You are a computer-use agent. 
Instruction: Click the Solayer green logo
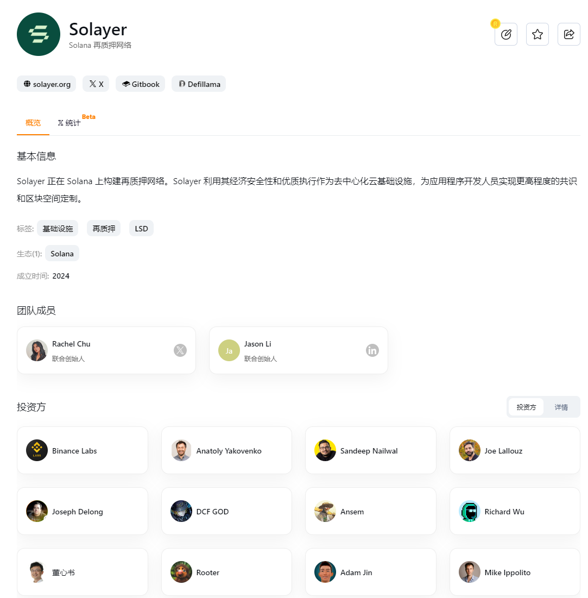click(x=39, y=34)
